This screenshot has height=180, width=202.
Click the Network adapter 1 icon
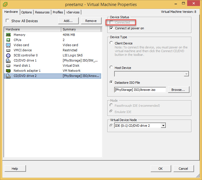pyautogui.click(x=8, y=71)
